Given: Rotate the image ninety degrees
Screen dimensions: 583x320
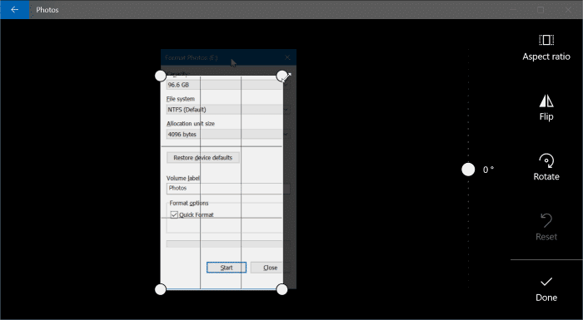Looking at the screenshot, I should [x=546, y=168].
